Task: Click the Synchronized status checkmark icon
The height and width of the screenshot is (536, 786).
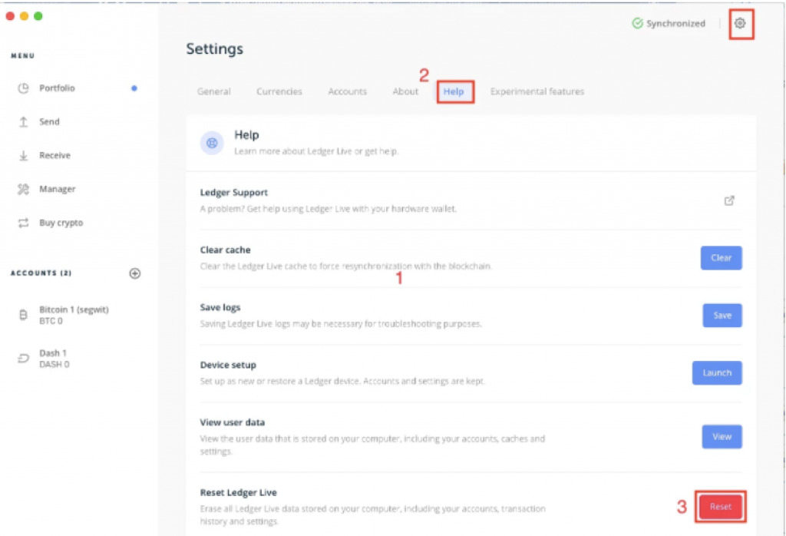Action: [637, 23]
